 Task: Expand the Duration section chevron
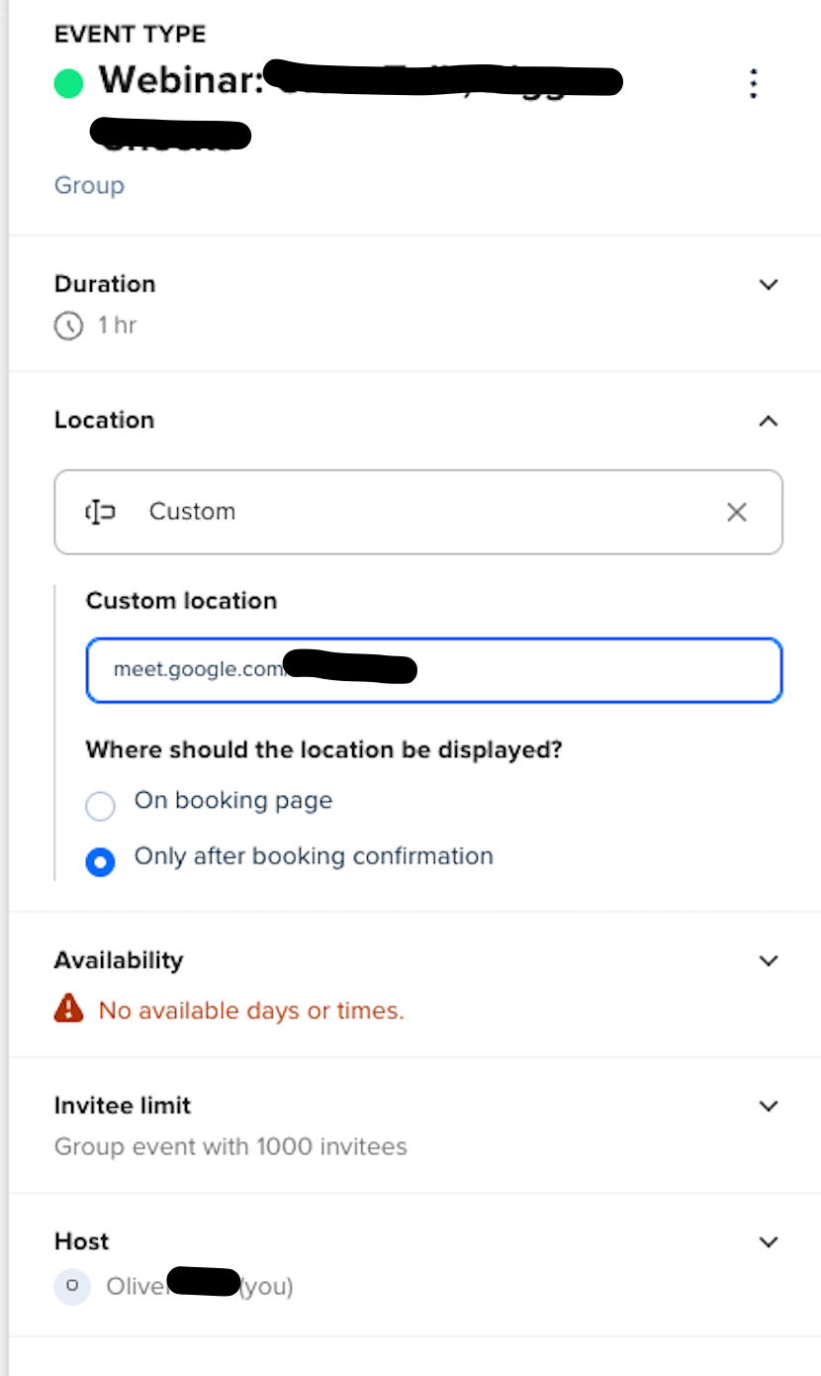[769, 285]
